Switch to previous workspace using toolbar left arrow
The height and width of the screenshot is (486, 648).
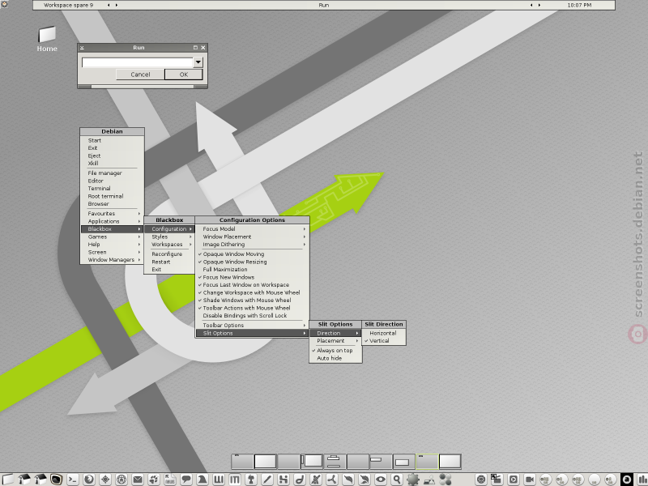[x=109, y=6]
